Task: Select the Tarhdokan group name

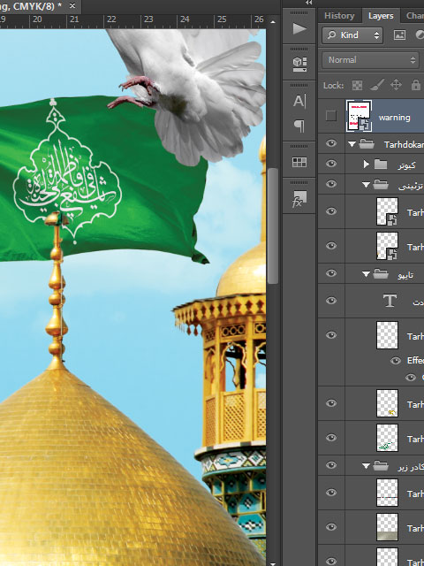Action: point(404,144)
